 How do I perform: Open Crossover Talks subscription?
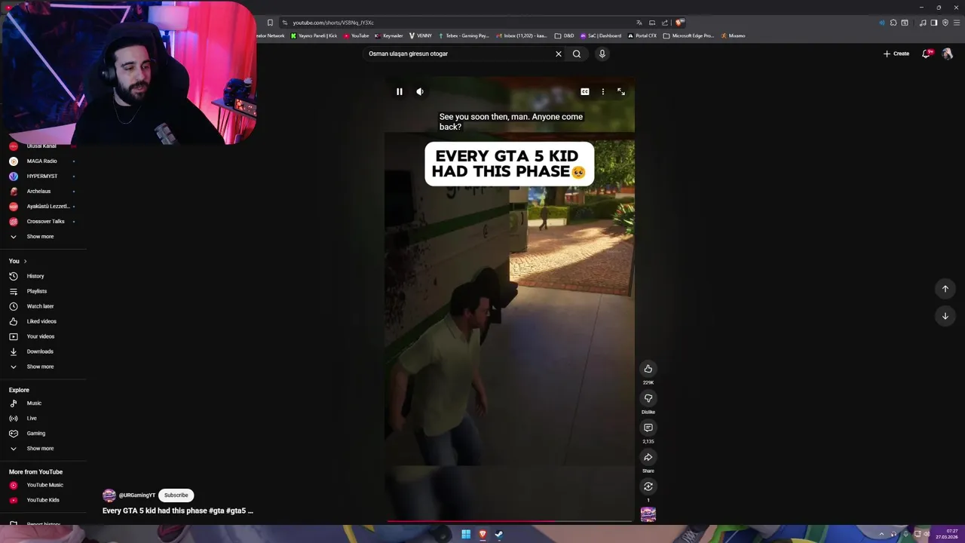point(43,222)
